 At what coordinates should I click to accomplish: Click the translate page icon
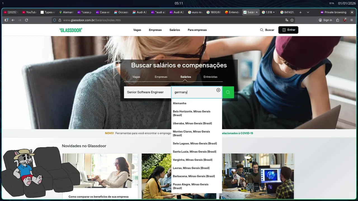click(287, 20)
